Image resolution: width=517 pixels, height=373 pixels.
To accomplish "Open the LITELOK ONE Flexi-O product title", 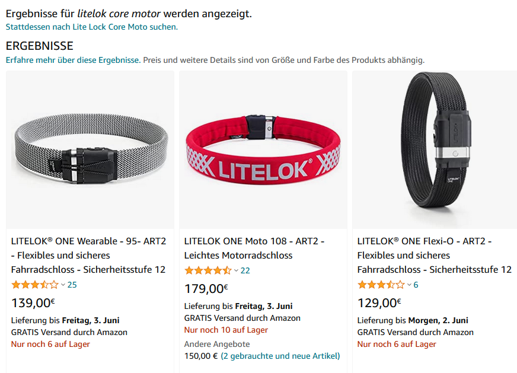I will click(x=434, y=255).
